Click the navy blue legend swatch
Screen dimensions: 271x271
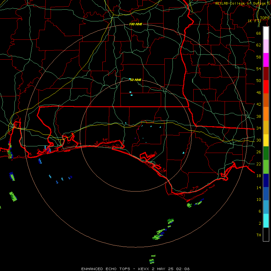tap(266, 180)
